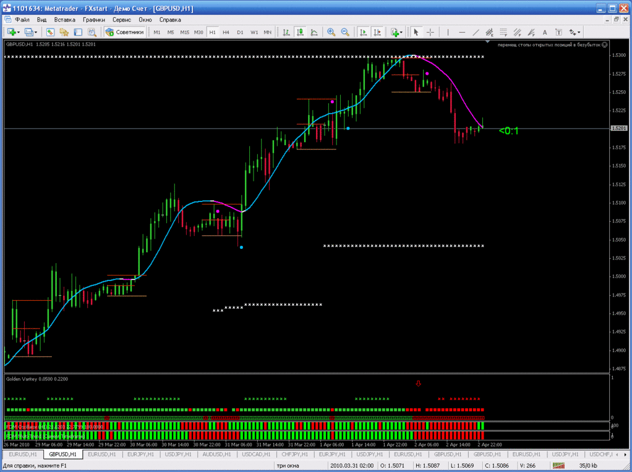Toggle the Terminal window icon
Screen dimensions: 632x472
click(x=78, y=32)
